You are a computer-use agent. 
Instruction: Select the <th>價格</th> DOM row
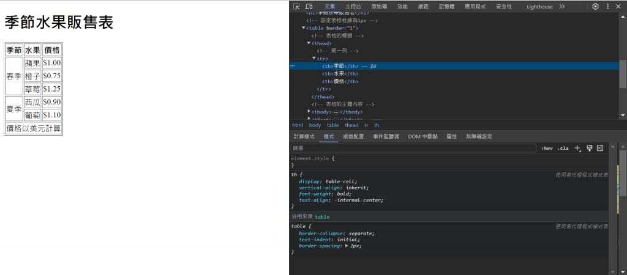340,81
